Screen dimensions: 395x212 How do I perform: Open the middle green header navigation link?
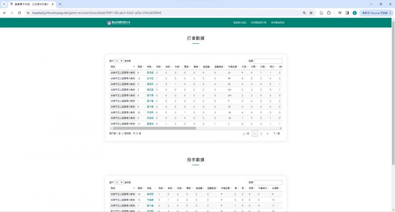pos(259,23)
